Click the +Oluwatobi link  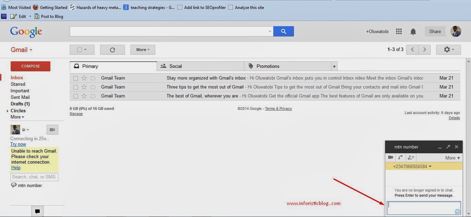click(377, 31)
